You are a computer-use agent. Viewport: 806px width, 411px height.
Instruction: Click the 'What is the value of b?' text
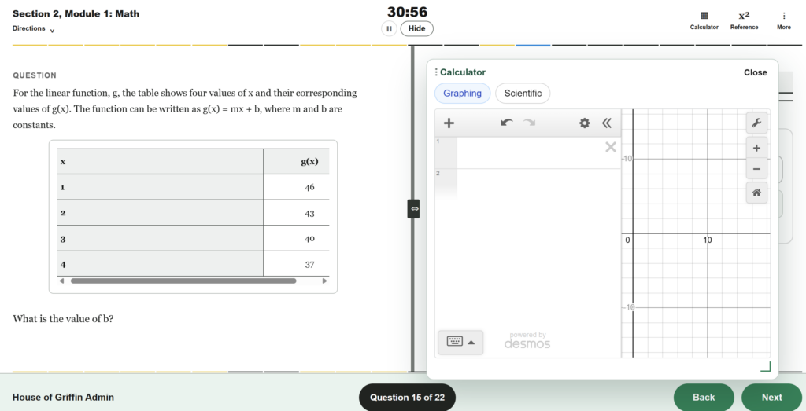click(63, 318)
